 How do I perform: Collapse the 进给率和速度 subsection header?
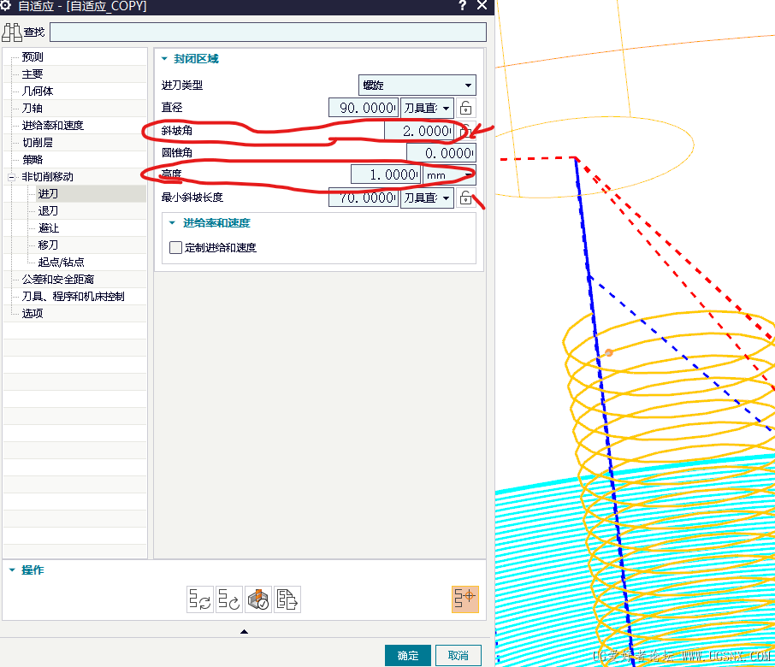click(173, 223)
